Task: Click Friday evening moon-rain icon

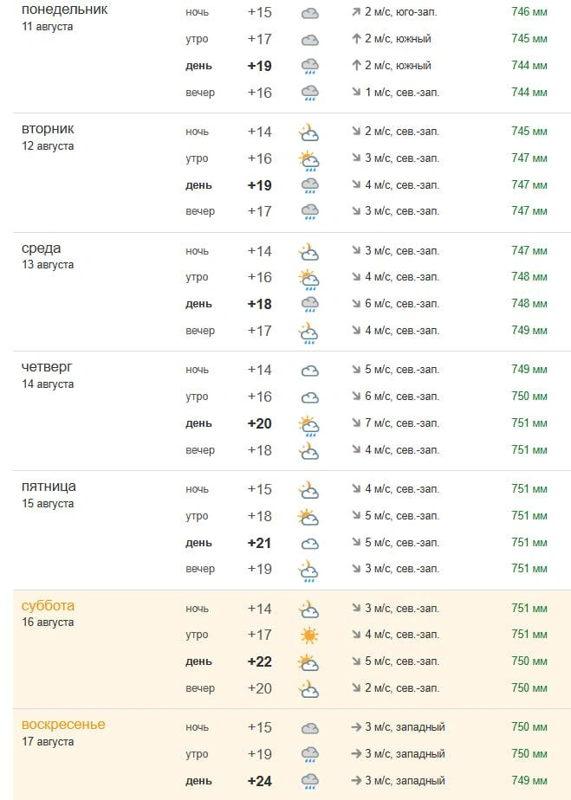Action: coord(309,571)
